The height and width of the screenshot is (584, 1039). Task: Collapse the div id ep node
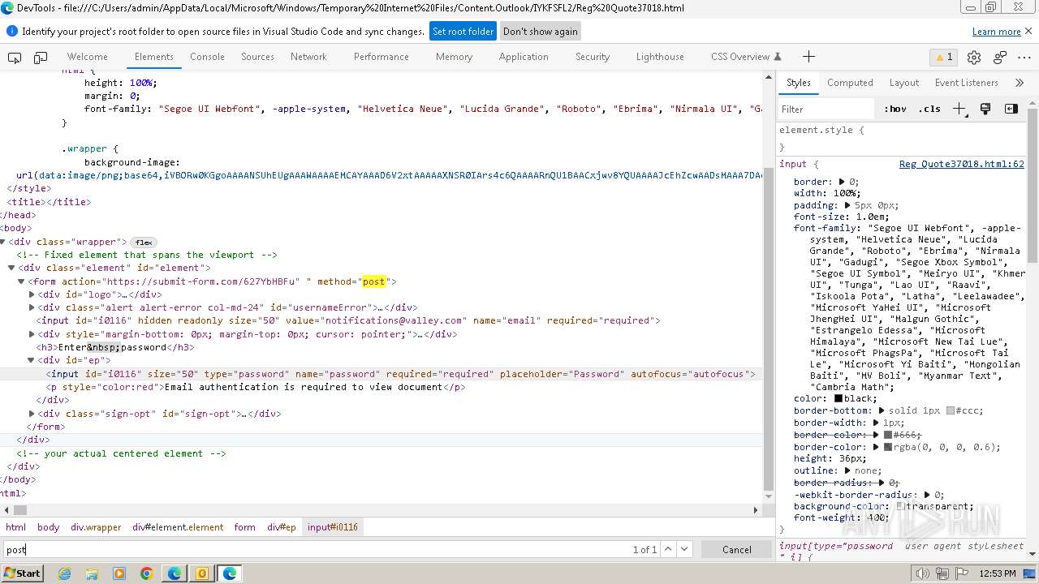32,360
